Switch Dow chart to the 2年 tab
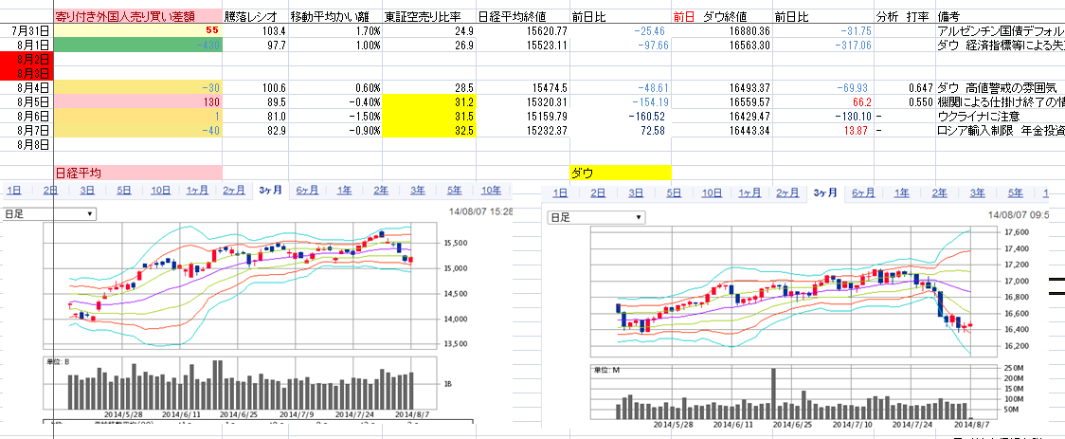The height and width of the screenshot is (439, 1065). coord(938,193)
